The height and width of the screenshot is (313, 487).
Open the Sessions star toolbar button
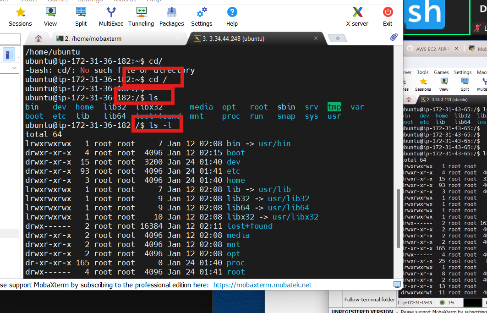click(x=20, y=17)
